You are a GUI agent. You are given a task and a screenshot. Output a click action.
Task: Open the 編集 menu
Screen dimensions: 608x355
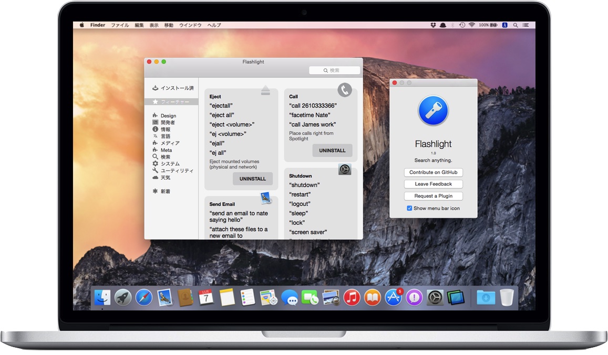pos(139,25)
